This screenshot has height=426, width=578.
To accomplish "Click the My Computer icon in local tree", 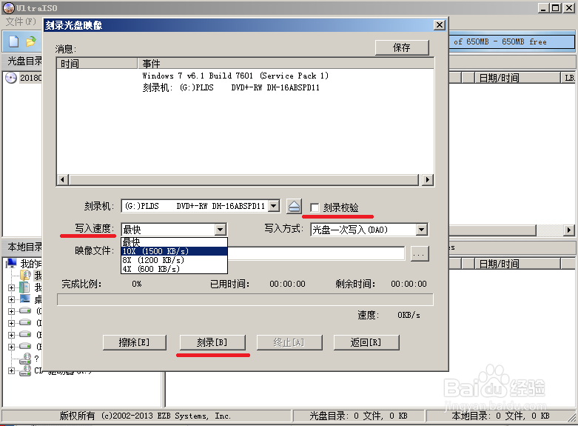I will (11, 263).
